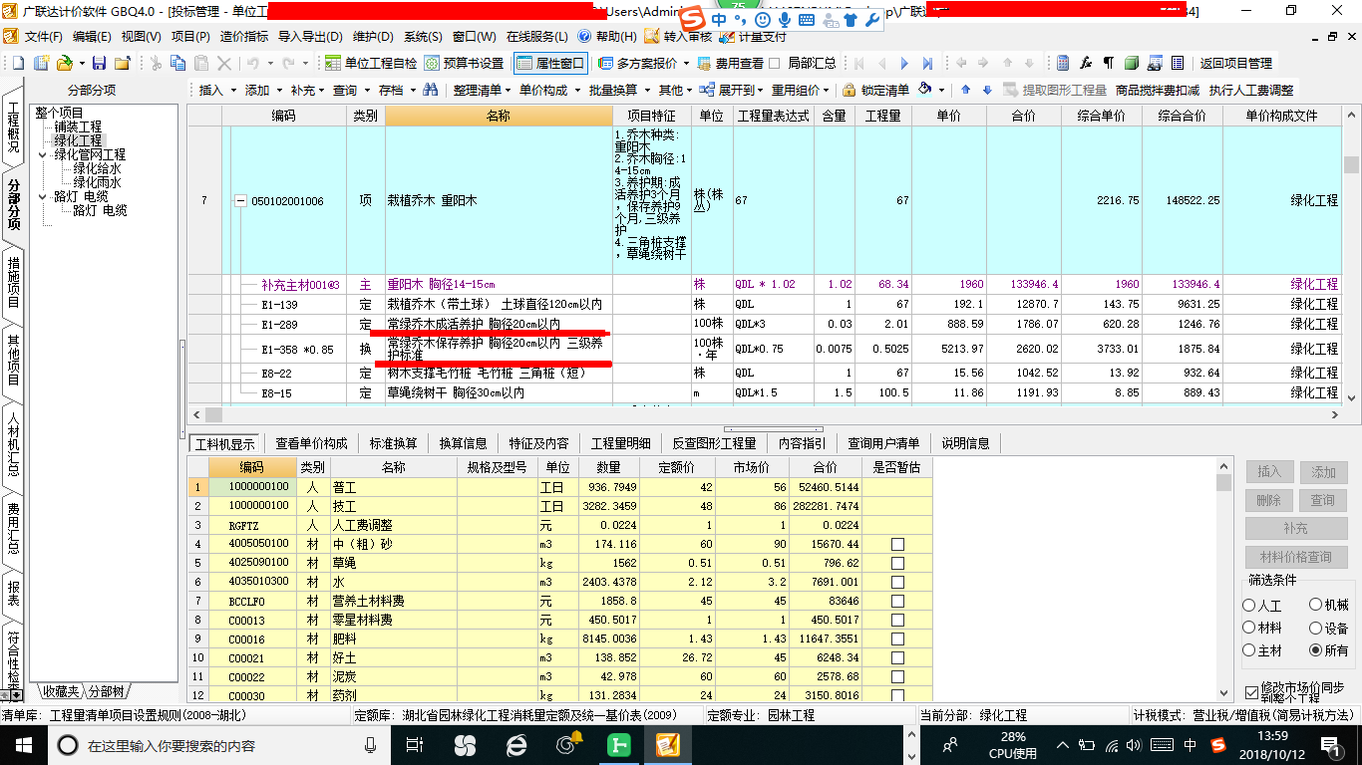This screenshot has width=1362, height=765.
Task: Open the 导入导出(D) menu
Action: [310, 37]
